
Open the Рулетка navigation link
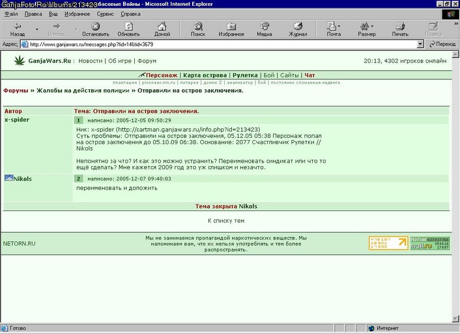245,75
